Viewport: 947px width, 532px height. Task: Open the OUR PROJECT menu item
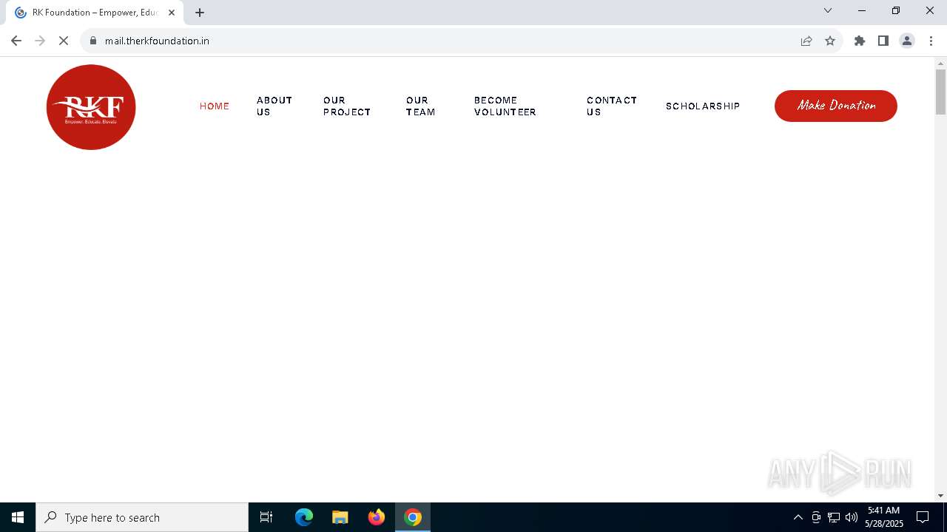(347, 106)
